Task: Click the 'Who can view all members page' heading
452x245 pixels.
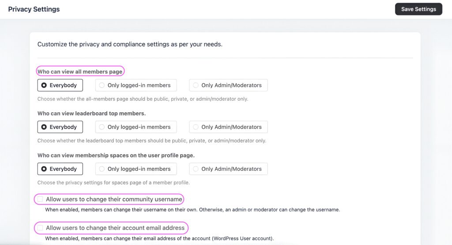Action: pos(80,72)
